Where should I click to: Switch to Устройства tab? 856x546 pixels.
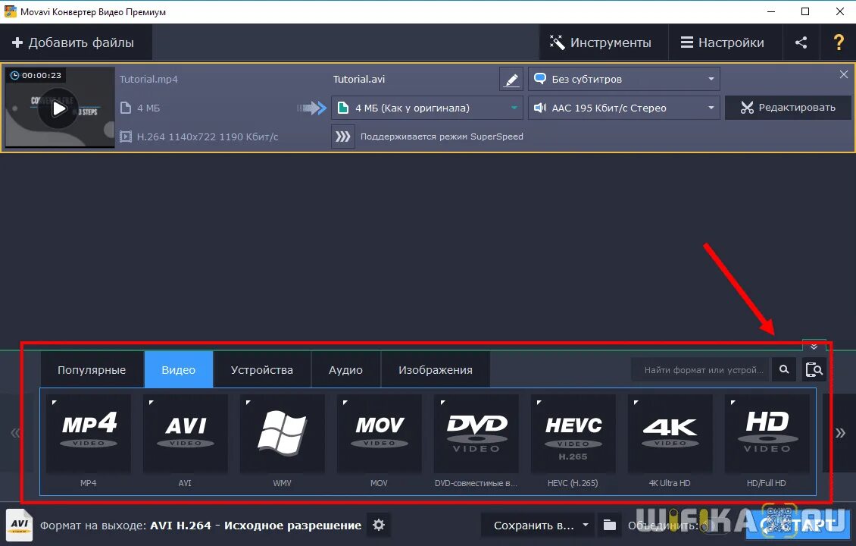pos(262,370)
